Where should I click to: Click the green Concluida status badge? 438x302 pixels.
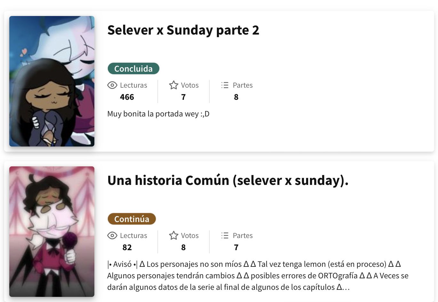pyautogui.click(x=133, y=68)
